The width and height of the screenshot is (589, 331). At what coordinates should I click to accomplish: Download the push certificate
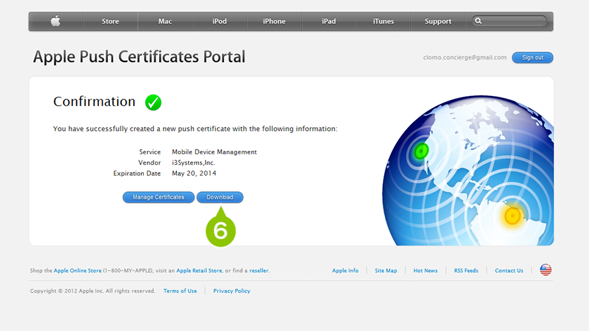pyautogui.click(x=220, y=197)
